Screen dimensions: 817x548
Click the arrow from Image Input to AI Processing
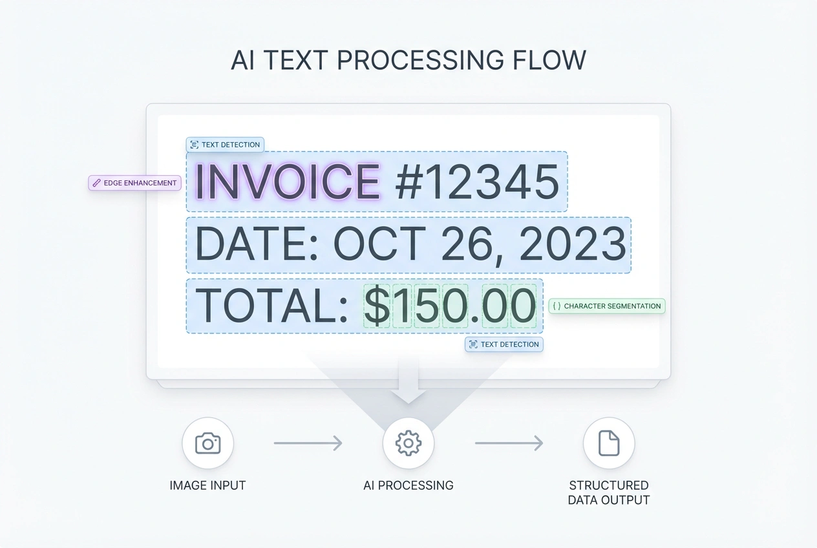(x=308, y=443)
